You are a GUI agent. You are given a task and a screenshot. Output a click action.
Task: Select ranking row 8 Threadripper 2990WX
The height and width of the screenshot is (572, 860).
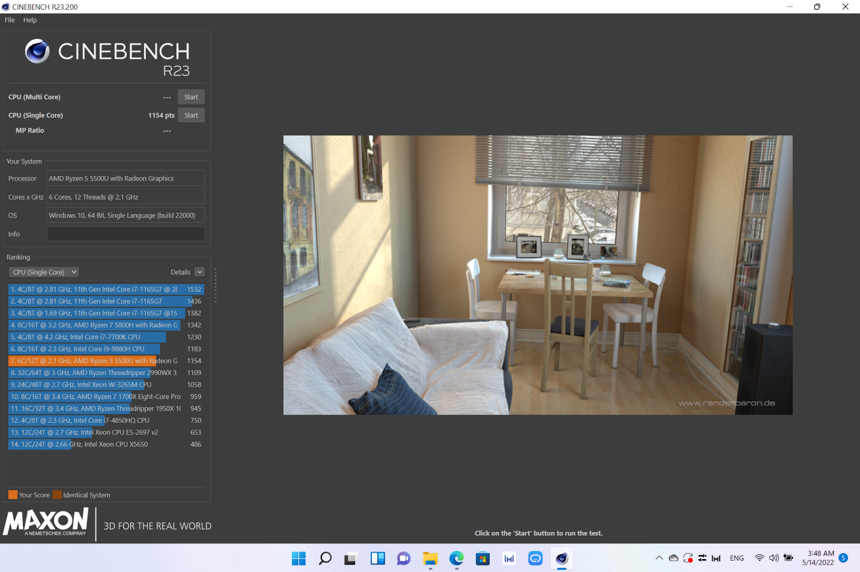106,372
